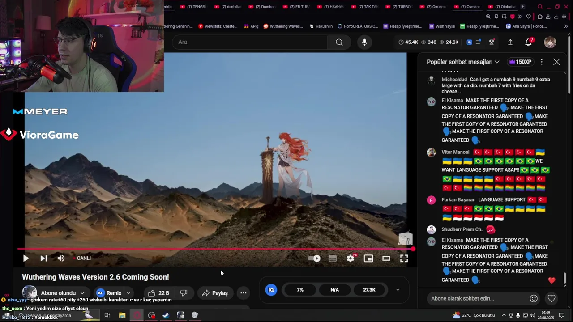Play the video with the play button
The width and height of the screenshot is (573, 322).
26,258
